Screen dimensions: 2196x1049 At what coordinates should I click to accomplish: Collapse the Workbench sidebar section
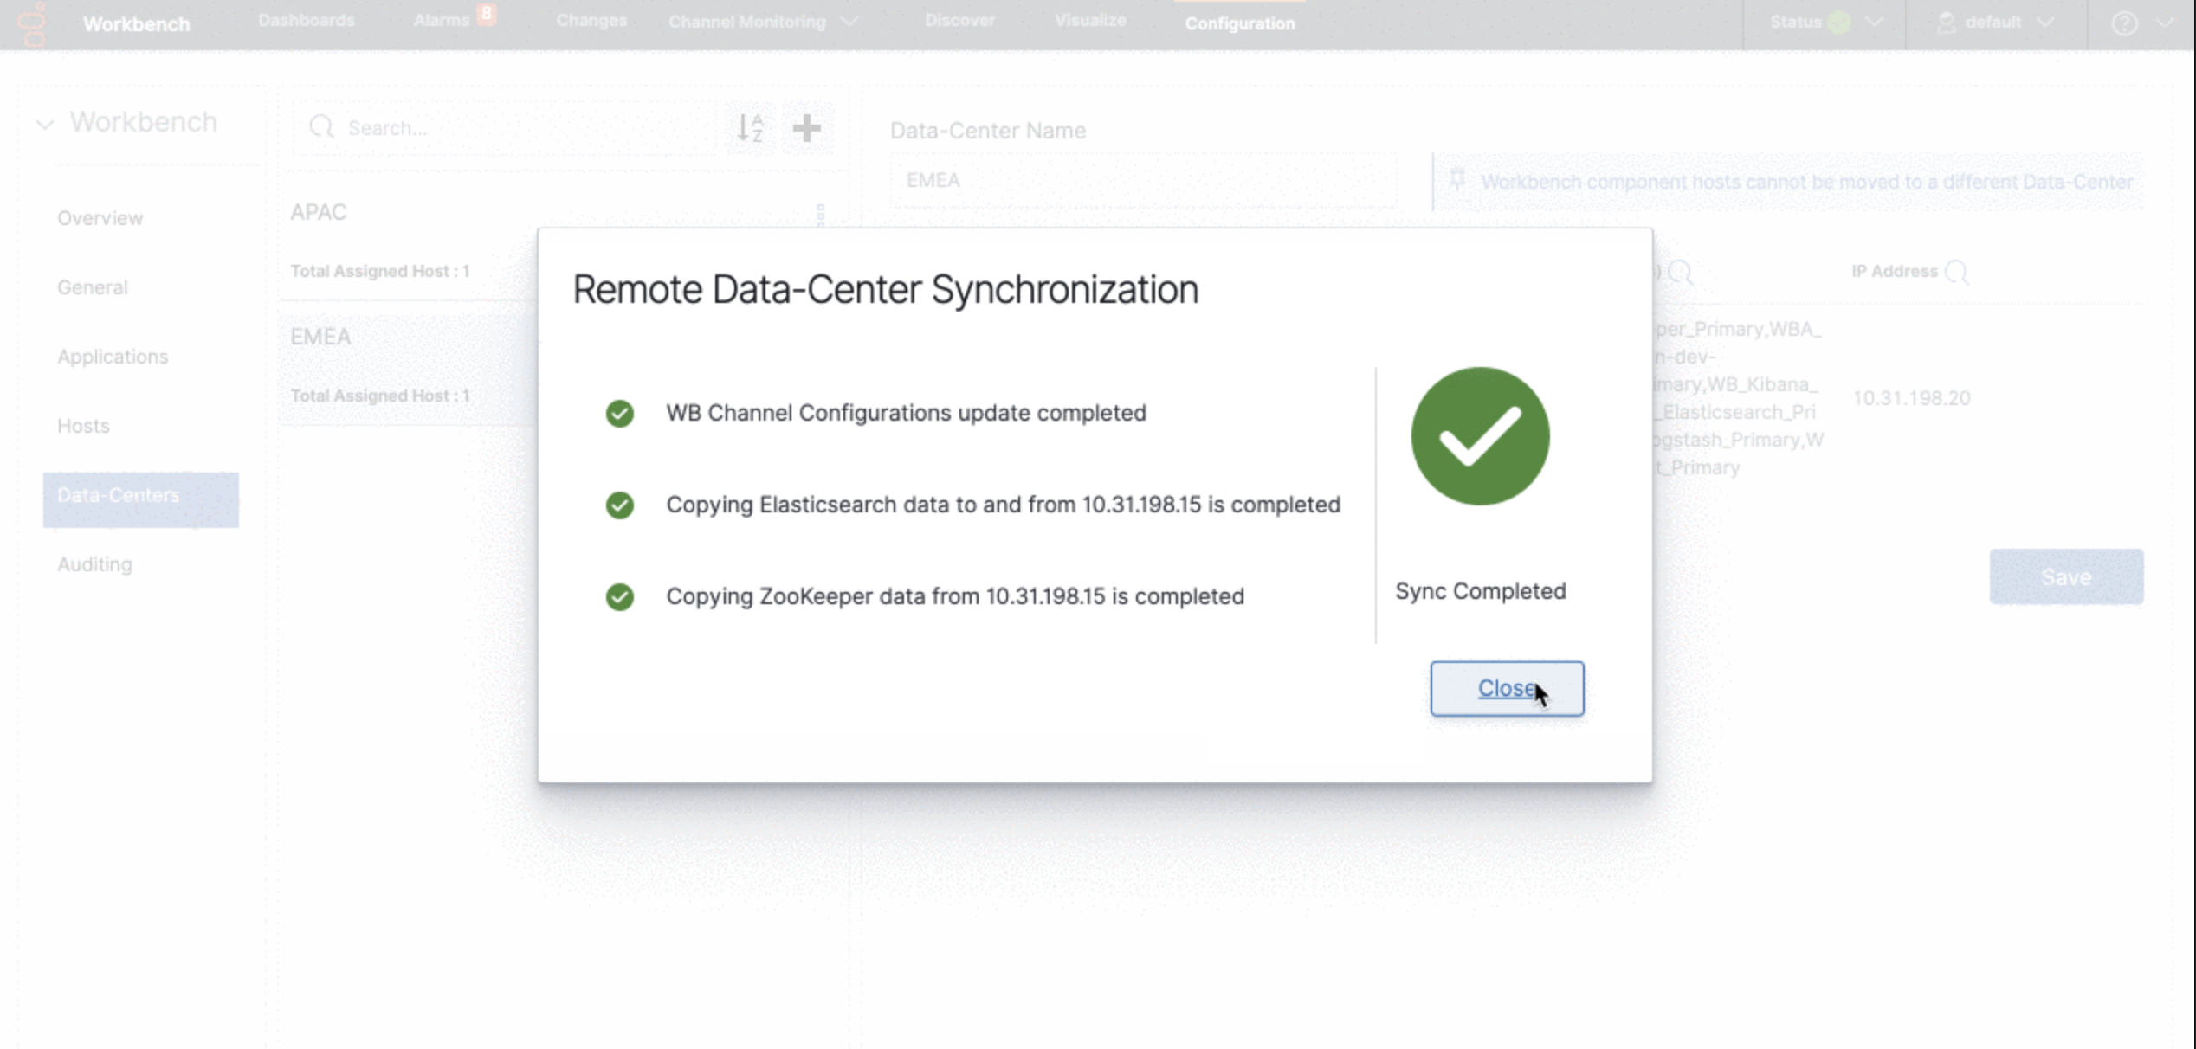click(45, 125)
